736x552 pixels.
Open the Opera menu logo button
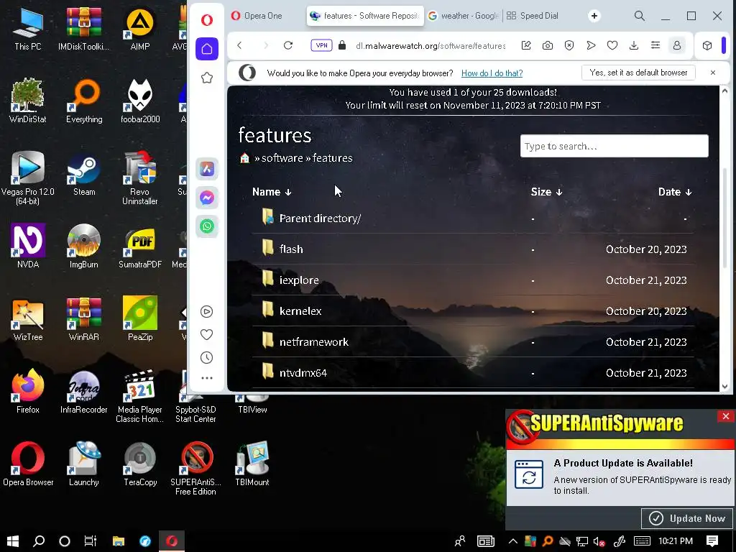[207, 19]
